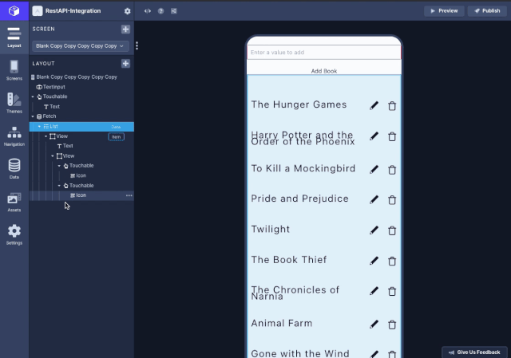
Task: Click the Harry Potter row trash icon
Action: tap(392, 136)
